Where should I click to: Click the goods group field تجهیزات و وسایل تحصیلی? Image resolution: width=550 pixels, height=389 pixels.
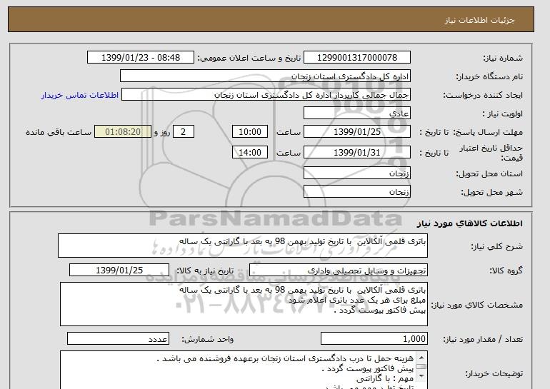pyautogui.click(x=338, y=271)
